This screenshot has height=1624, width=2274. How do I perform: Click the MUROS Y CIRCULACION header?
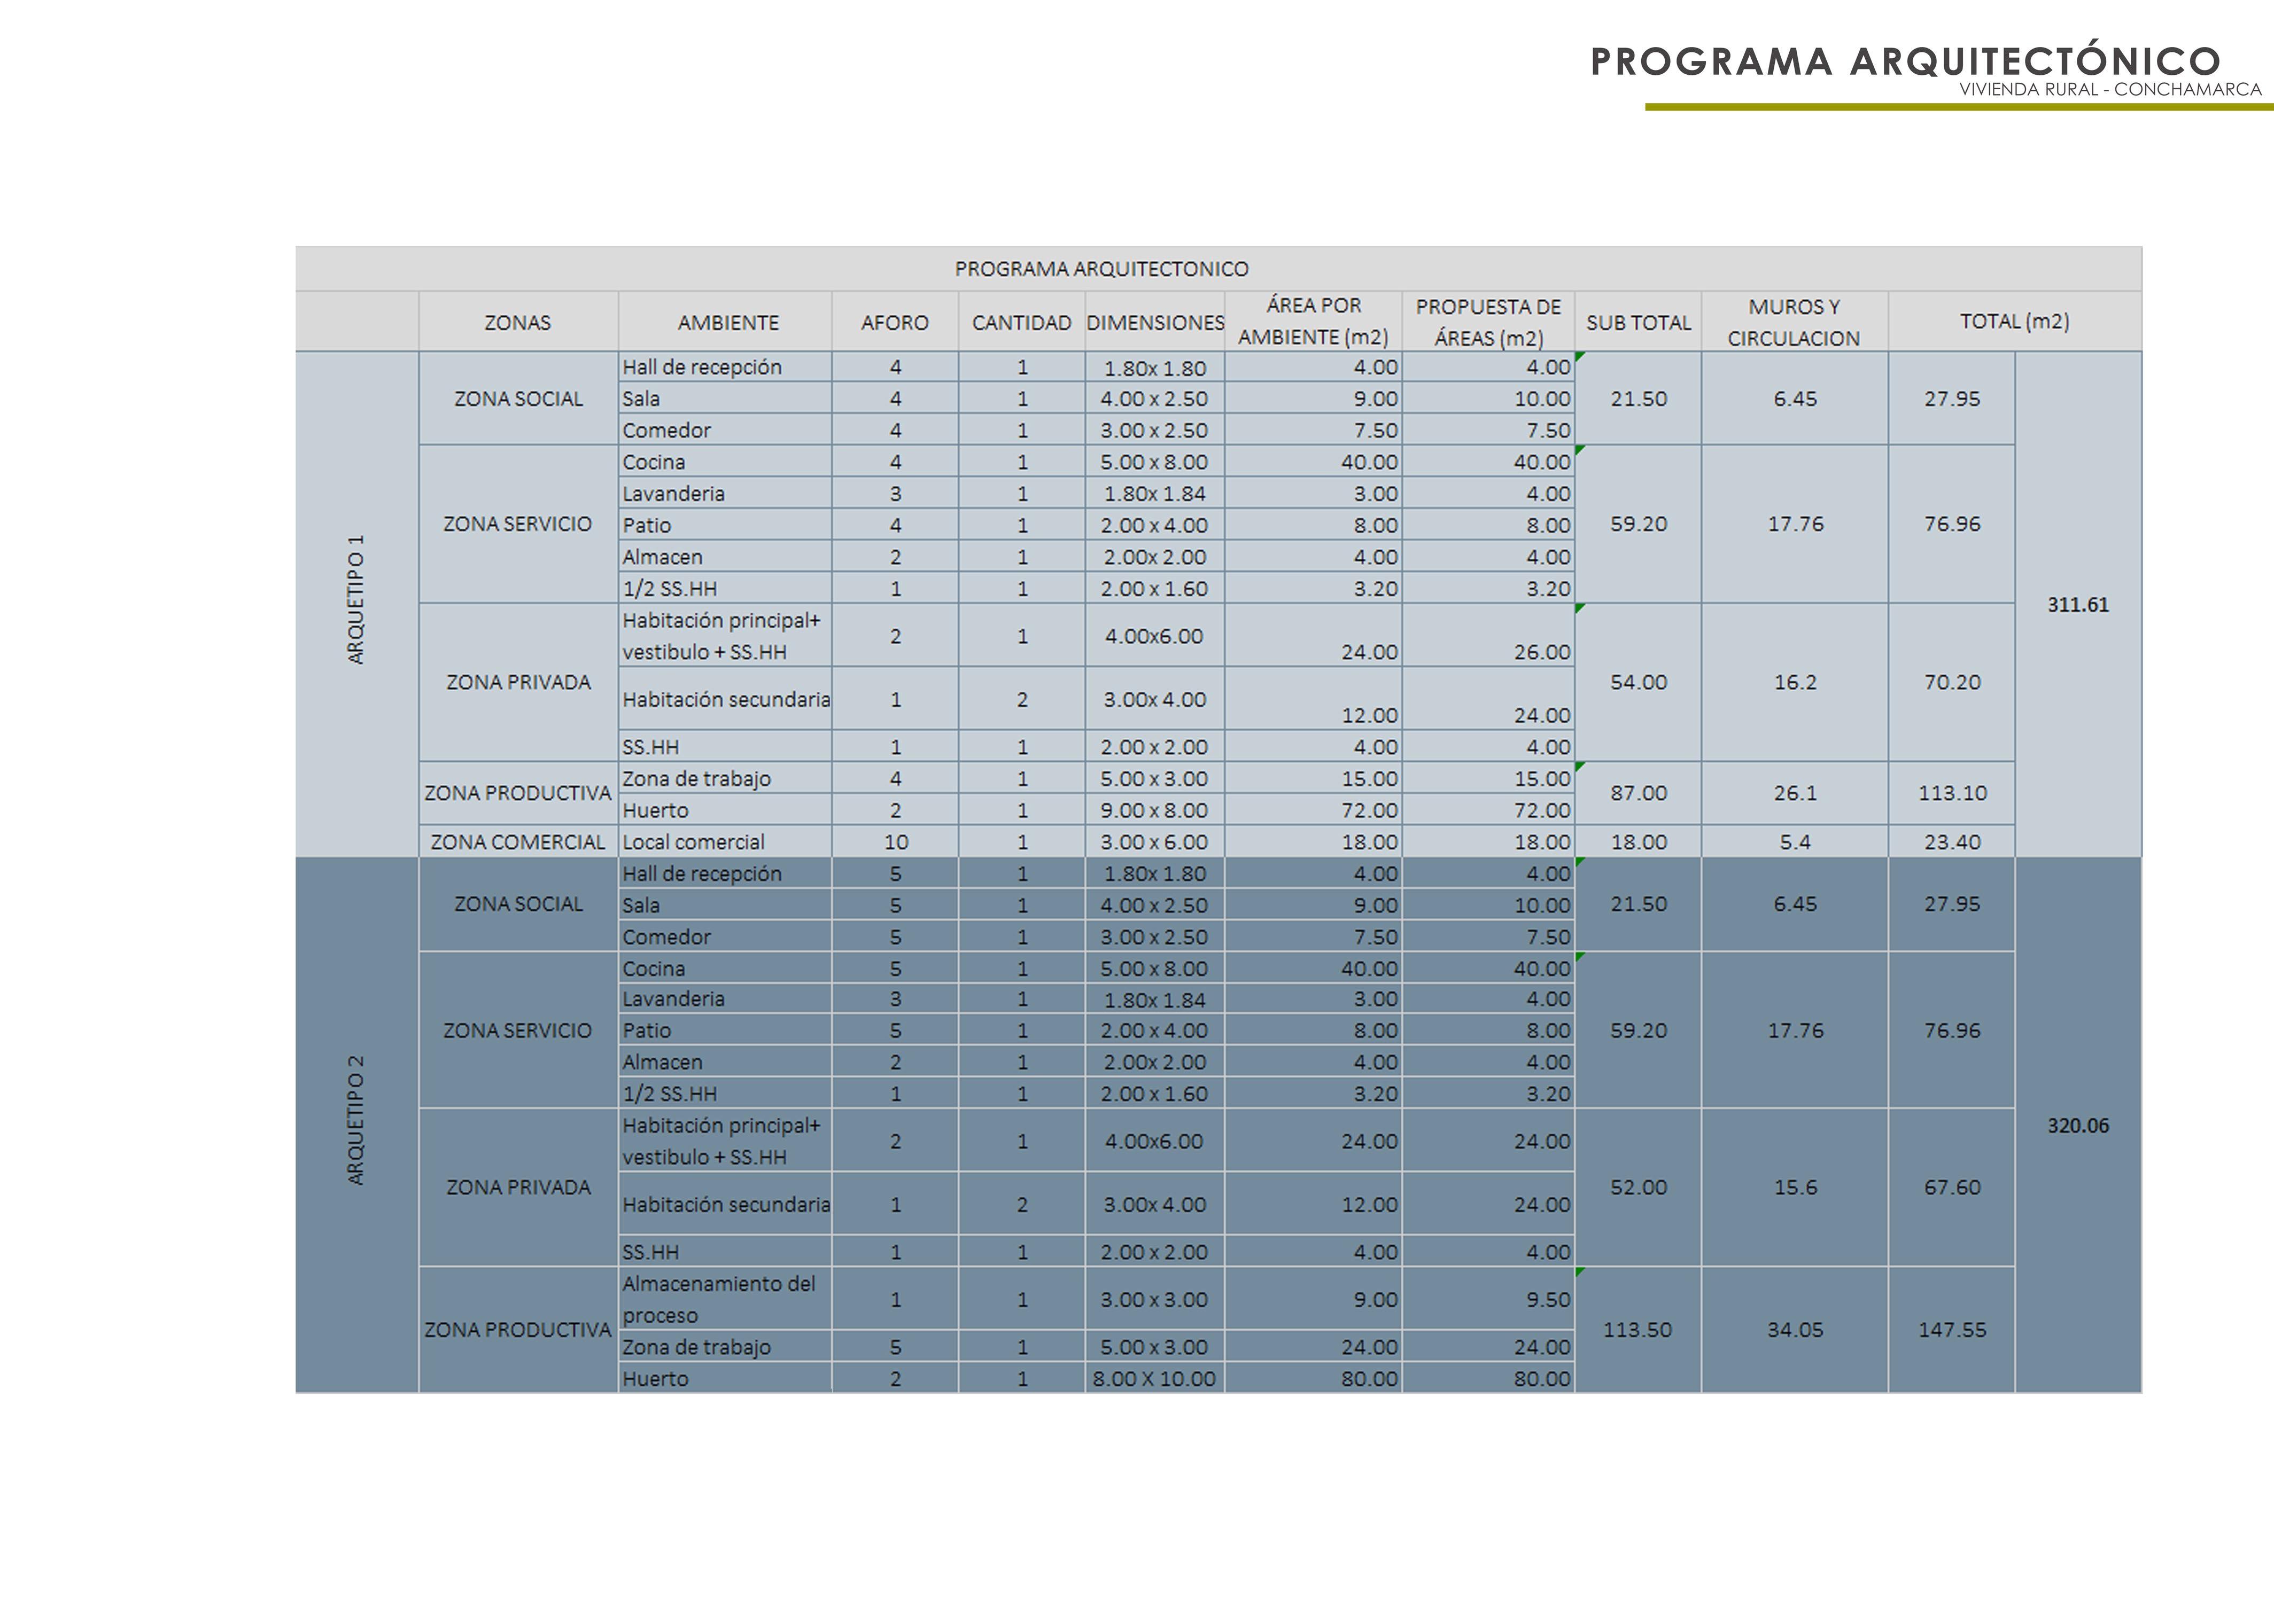1794,322
